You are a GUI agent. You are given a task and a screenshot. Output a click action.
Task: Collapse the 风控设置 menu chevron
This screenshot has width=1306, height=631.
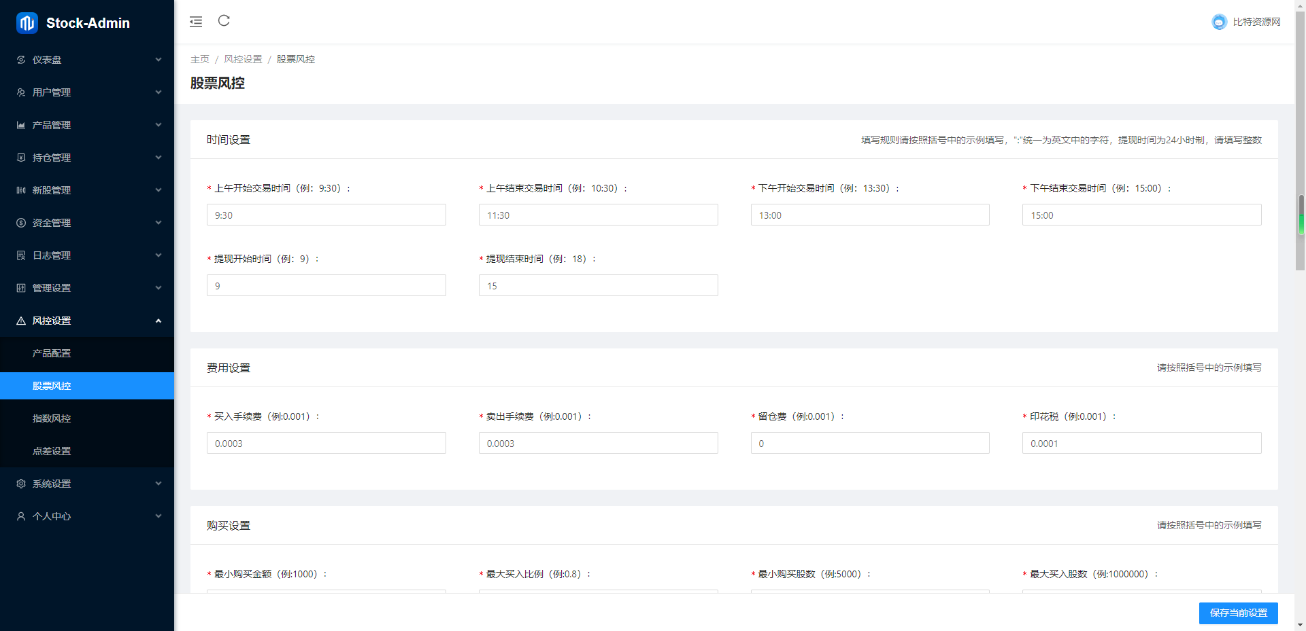coord(158,321)
